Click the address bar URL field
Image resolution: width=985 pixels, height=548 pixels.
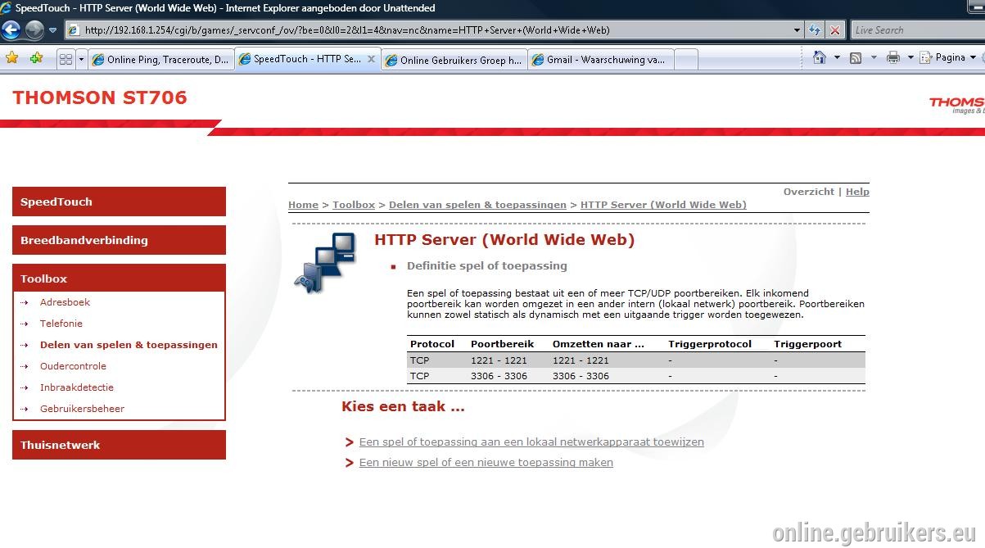[x=429, y=30]
